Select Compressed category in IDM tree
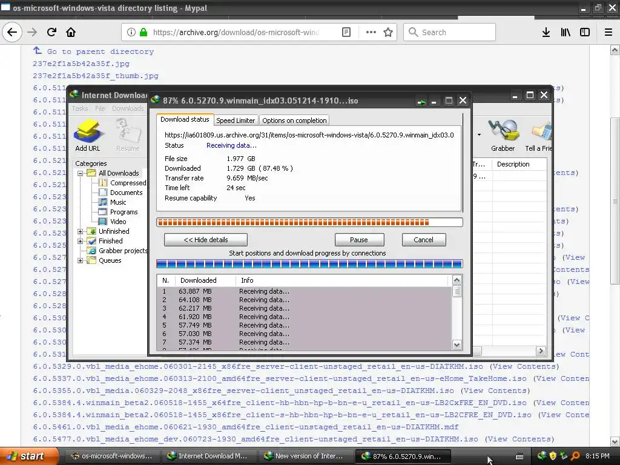This screenshot has height=465, width=620. click(128, 183)
